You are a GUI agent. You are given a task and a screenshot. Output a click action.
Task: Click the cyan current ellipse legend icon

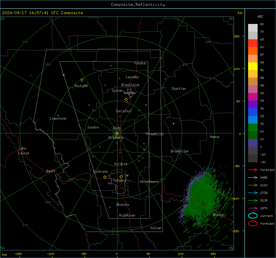tap(253, 216)
